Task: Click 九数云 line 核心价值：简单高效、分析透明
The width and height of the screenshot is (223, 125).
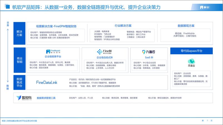Action: [x=147, y=68]
